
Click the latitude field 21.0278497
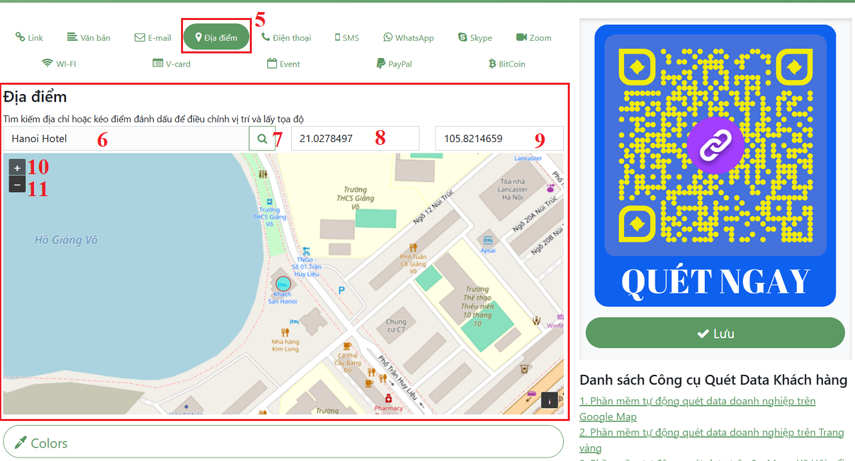(x=355, y=139)
